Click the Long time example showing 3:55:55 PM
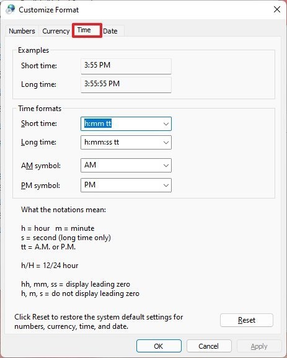 coord(126,85)
